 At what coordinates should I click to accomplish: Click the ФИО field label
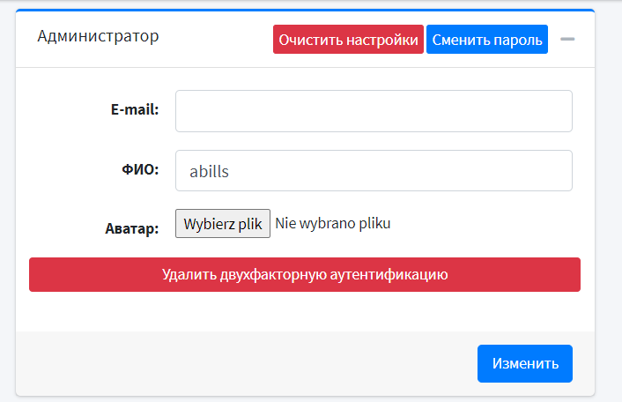click(x=139, y=170)
